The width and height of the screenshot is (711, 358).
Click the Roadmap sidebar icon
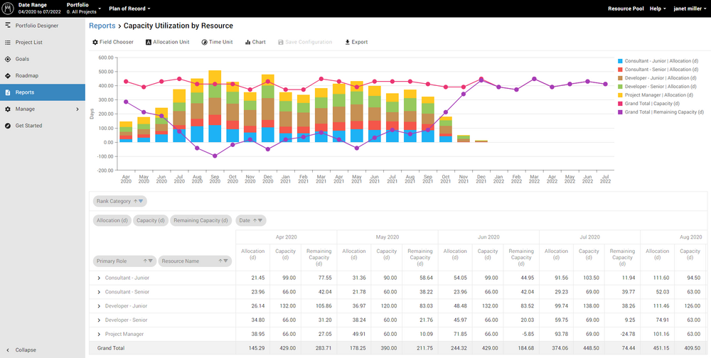8,75
